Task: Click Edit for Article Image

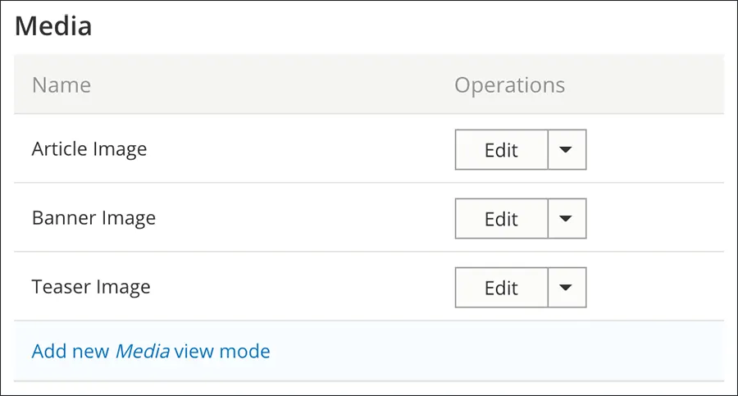Action: (x=501, y=150)
